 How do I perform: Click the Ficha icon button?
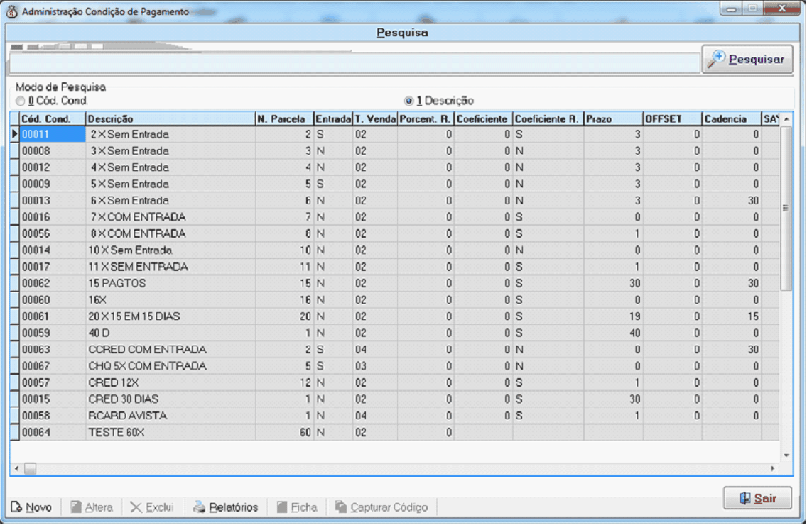tap(282, 507)
